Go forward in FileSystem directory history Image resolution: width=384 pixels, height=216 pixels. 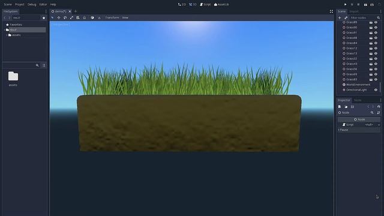10,17
